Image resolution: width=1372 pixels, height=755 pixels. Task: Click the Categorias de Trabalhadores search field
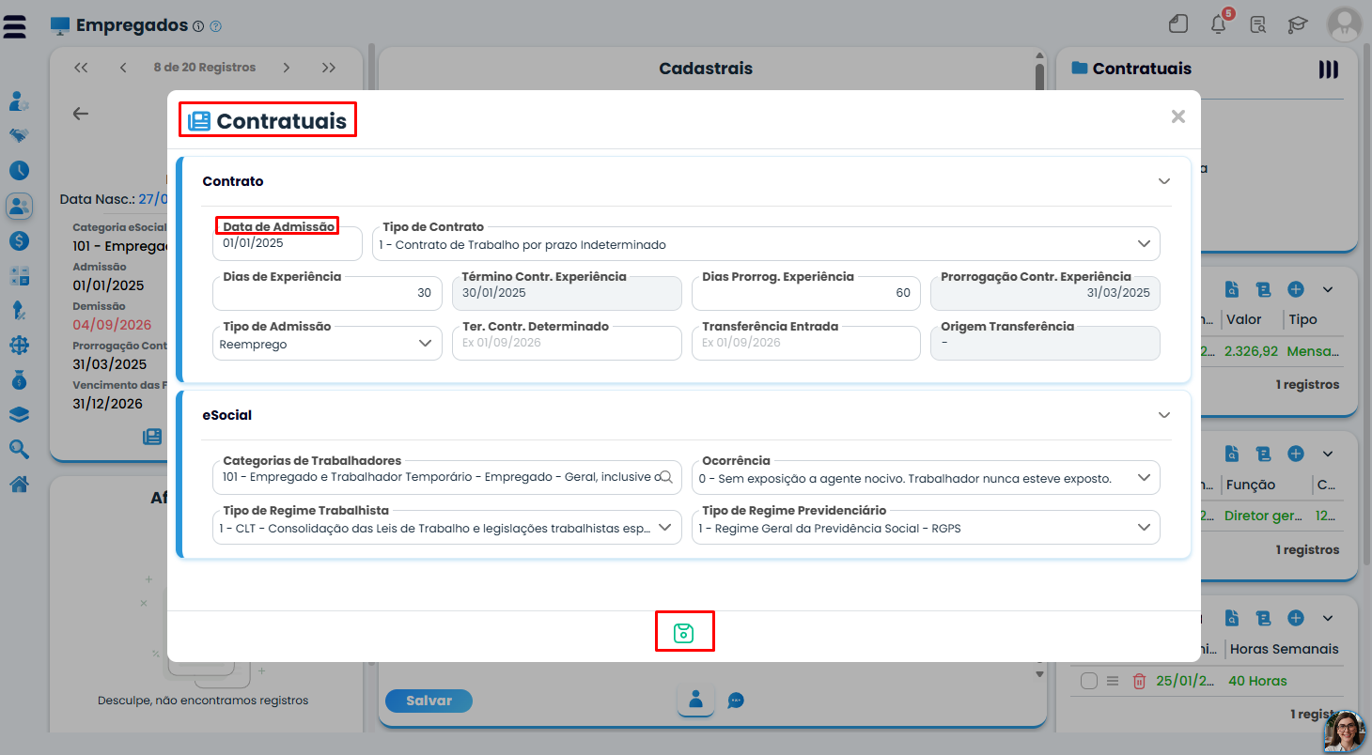tap(446, 478)
